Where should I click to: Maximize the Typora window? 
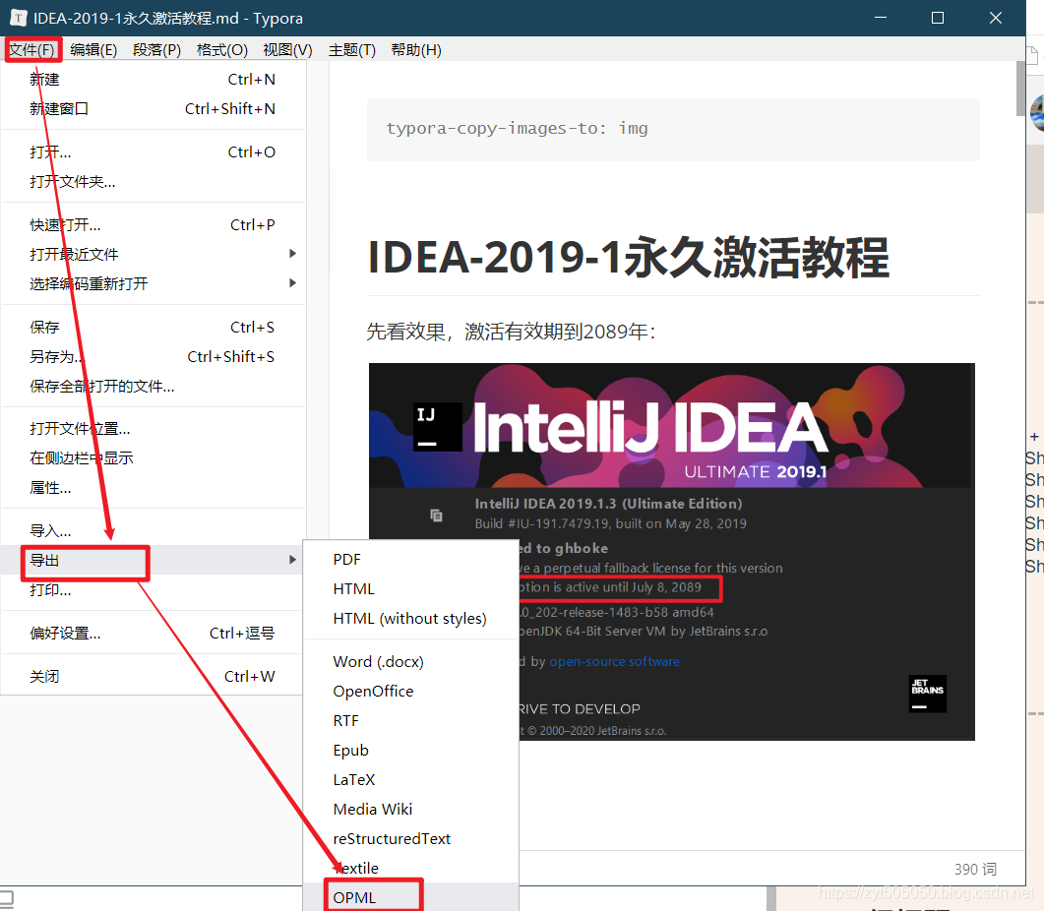click(938, 18)
